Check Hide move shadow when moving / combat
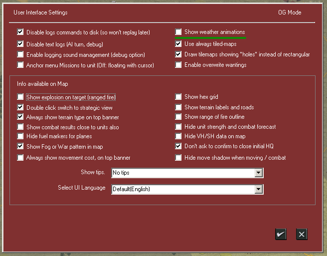 pos(178,157)
